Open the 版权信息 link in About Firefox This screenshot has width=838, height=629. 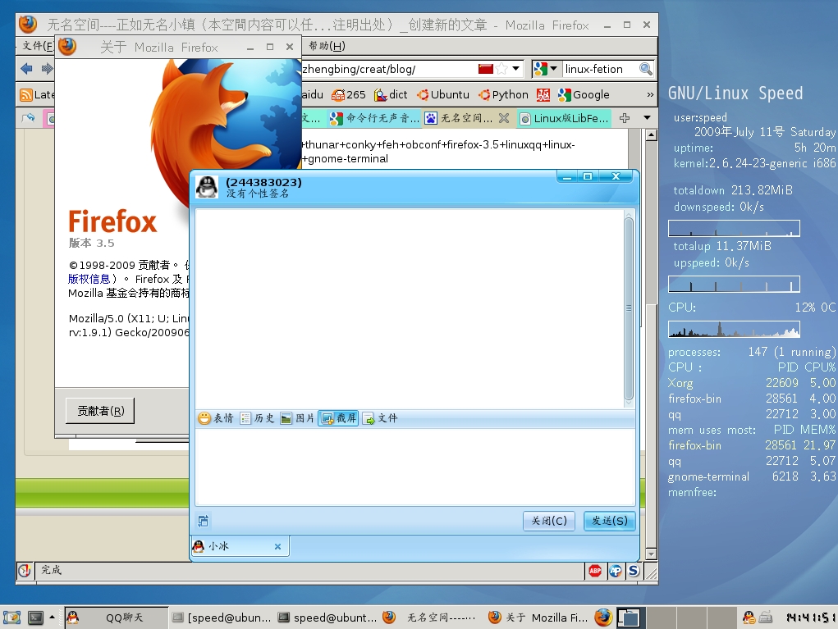[89, 279]
